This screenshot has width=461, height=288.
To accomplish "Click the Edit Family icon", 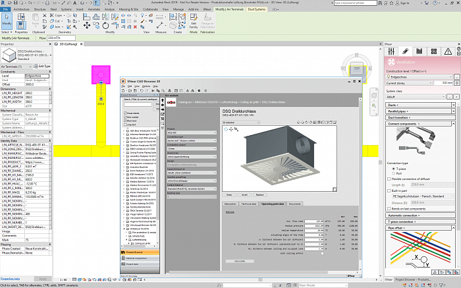I will 194,20.
